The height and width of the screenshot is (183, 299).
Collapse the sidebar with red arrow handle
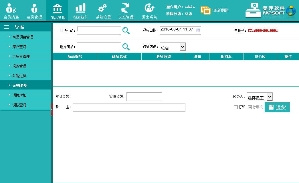pos(52,110)
